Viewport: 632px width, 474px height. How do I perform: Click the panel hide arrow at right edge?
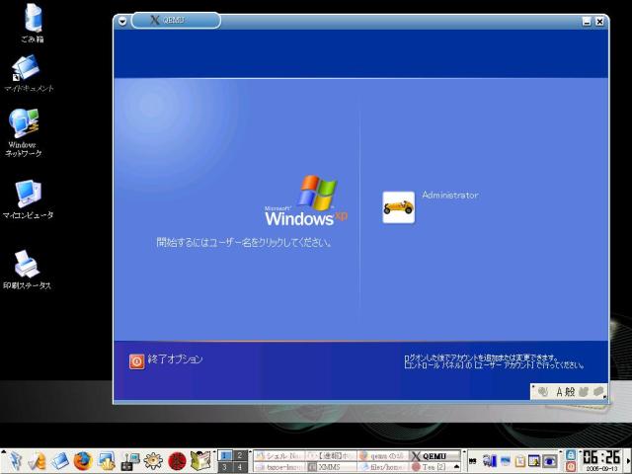[x=629, y=461]
